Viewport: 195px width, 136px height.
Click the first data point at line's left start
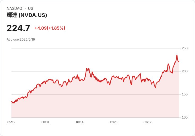click(12, 102)
